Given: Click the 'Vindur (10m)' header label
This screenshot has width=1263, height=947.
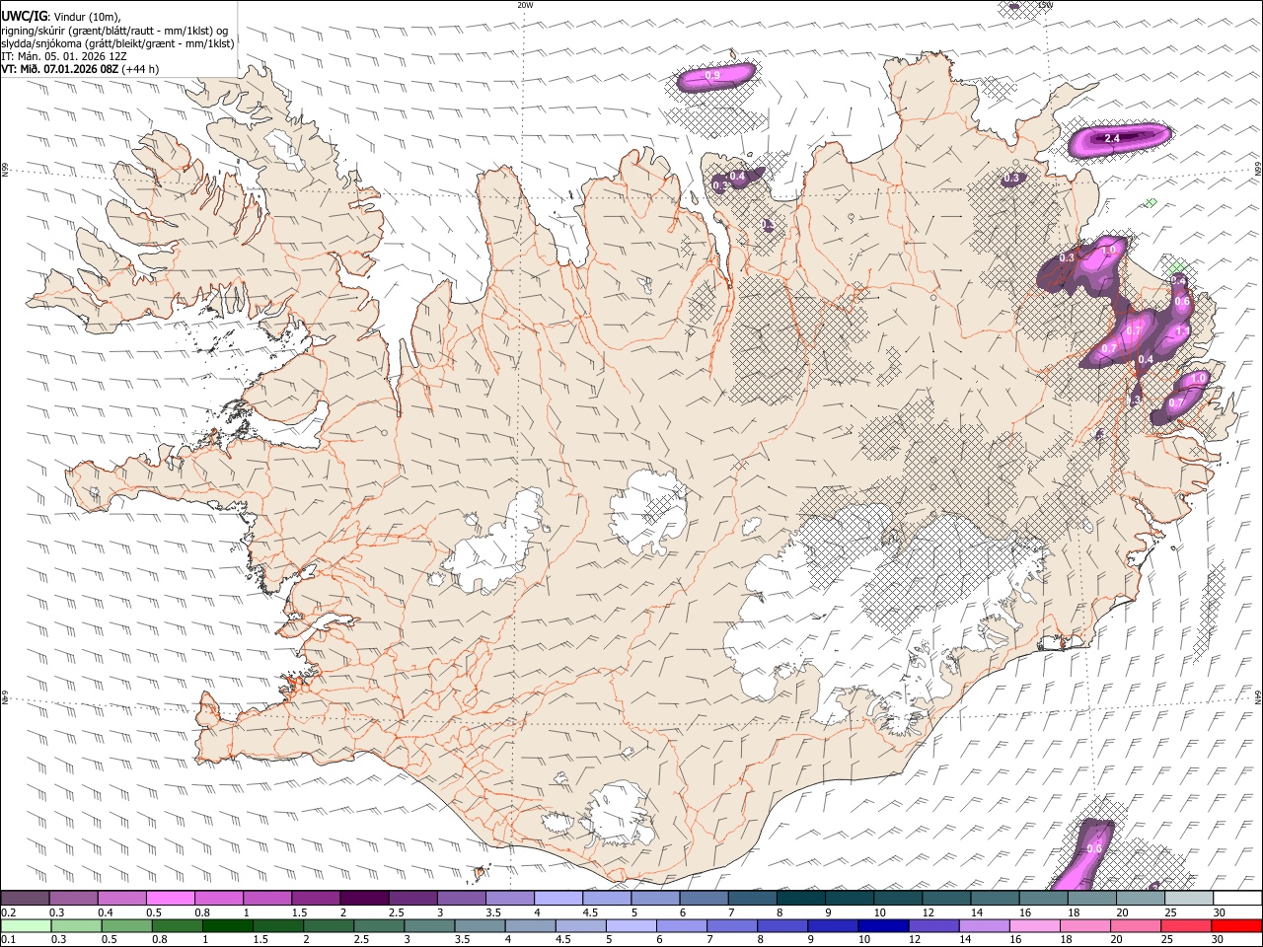Looking at the screenshot, I should (85, 17).
